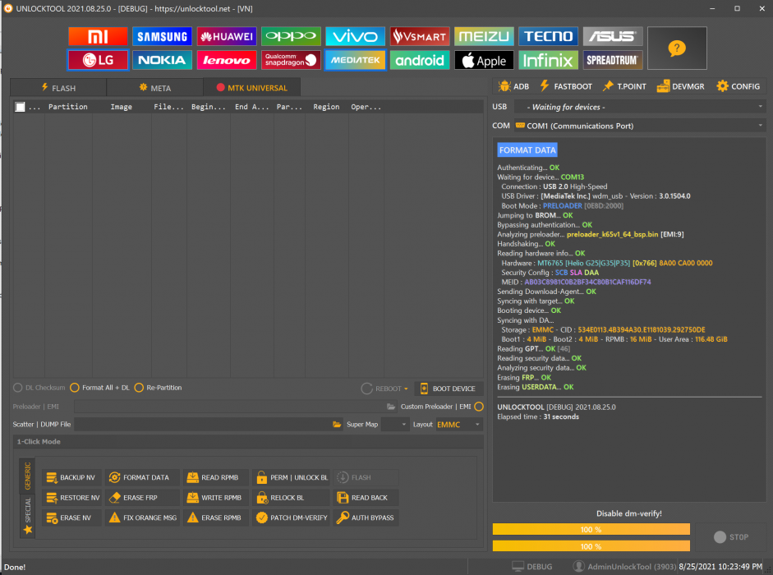Pick the Vivo brand logo
This screenshot has height=575, width=773.
[x=355, y=36]
